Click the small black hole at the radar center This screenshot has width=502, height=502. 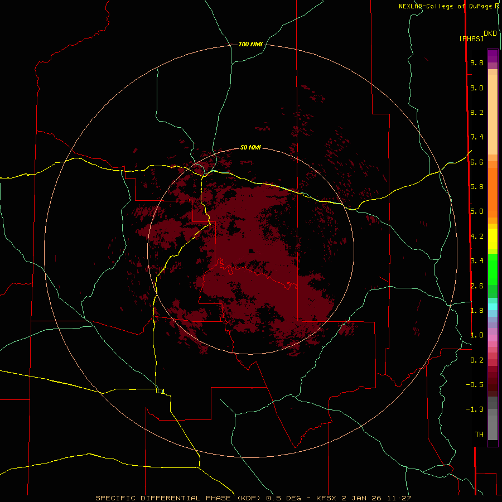pyautogui.click(x=252, y=251)
